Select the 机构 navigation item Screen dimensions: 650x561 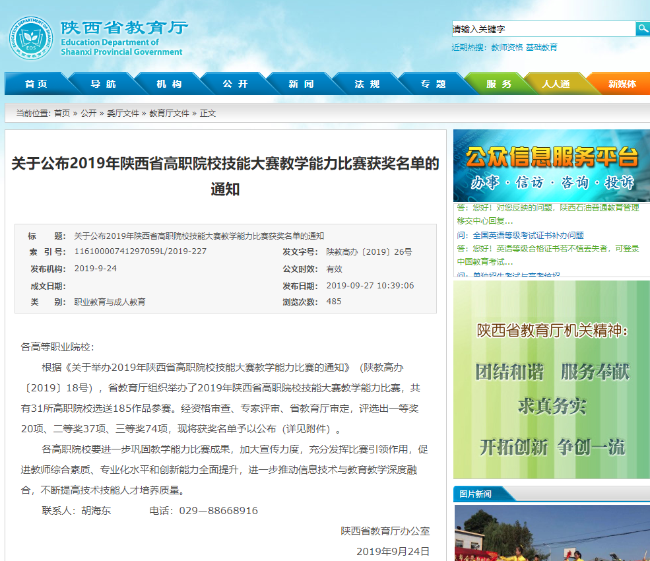[x=169, y=84]
